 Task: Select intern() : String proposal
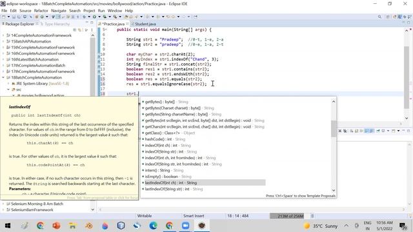pyautogui.click(x=163, y=170)
